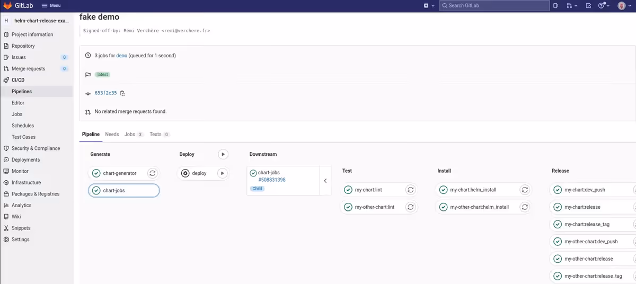The width and height of the screenshot is (636, 284).
Task: Run all manual jobs in Deploy stage
Action: pyautogui.click(x=223, y=154)
